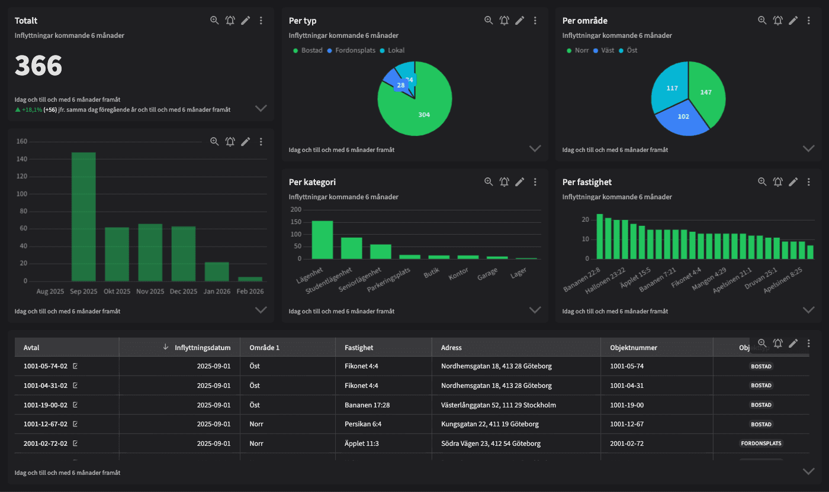
Task: Click the zoom-in icon on the Per typ widget
Action: pos(489,20)
